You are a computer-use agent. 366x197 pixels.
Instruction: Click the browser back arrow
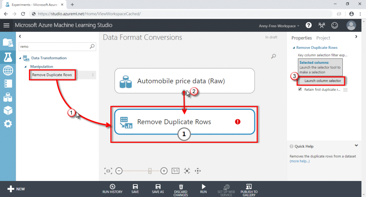coord(6,14)
